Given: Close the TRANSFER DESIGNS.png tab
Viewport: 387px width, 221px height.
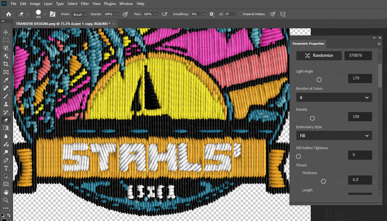Looking at the screenshot, I should point(114,24).
